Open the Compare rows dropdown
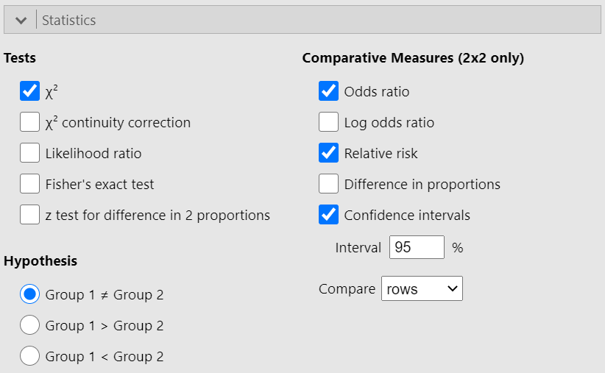 (422, 289)
